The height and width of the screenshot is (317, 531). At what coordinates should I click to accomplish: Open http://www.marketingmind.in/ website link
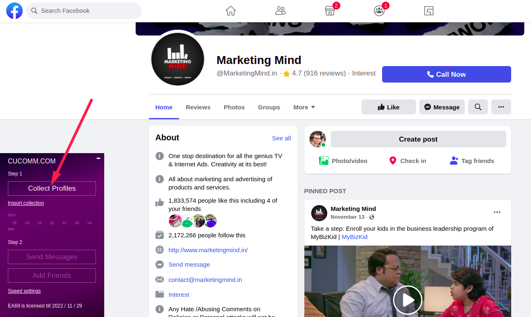(208, 250)
